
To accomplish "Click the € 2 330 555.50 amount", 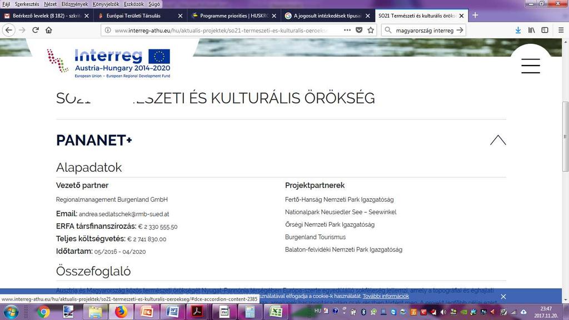I will [158, 227].
